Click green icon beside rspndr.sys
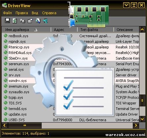 click(6, 41)
